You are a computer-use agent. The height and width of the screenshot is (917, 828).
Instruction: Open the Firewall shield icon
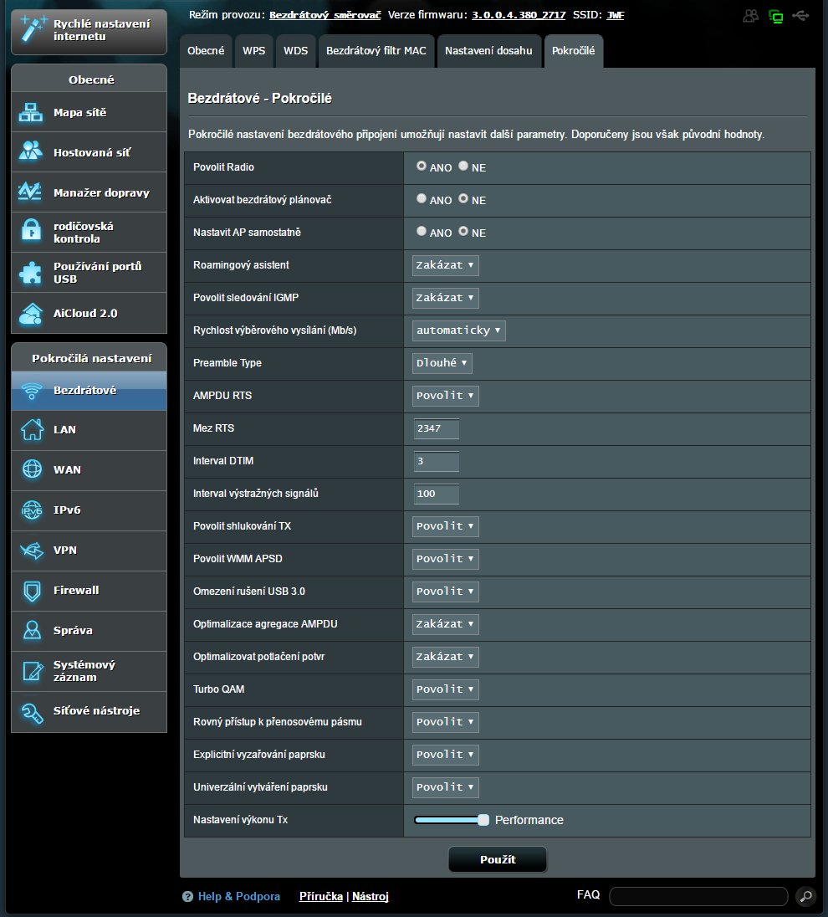(32, 590)
